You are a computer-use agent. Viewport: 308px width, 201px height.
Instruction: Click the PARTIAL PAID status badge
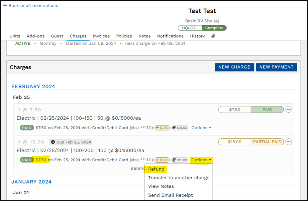267,142
